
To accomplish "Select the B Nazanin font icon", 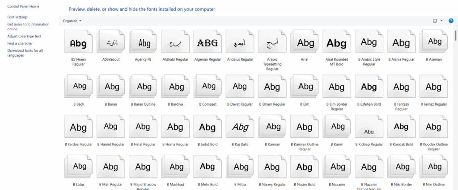I will (x=337, y=167).
